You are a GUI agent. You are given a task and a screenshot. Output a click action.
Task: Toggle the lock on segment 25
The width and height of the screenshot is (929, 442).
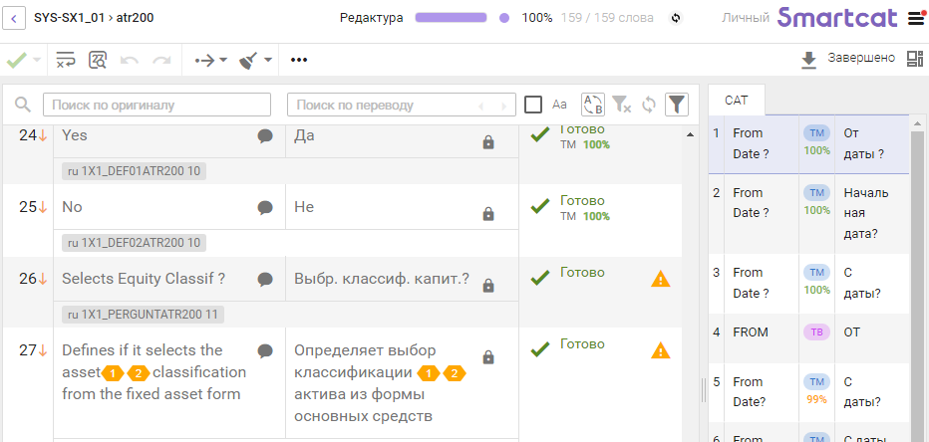[x=488, y=214]
